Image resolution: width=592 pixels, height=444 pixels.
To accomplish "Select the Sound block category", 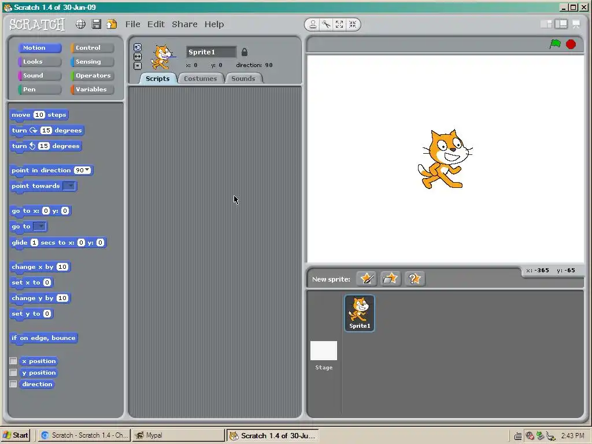I will pos(39,76).
